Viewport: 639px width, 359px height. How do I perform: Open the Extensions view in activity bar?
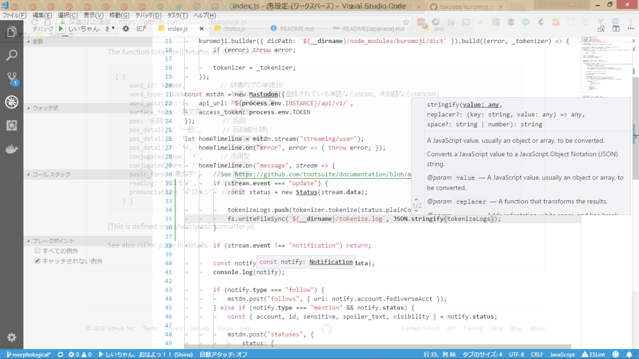point(11,125)
